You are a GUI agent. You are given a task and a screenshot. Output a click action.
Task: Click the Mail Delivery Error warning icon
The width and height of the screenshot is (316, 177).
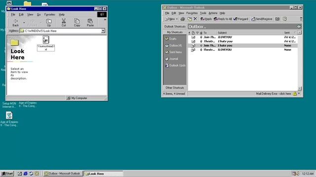(295, 94)
